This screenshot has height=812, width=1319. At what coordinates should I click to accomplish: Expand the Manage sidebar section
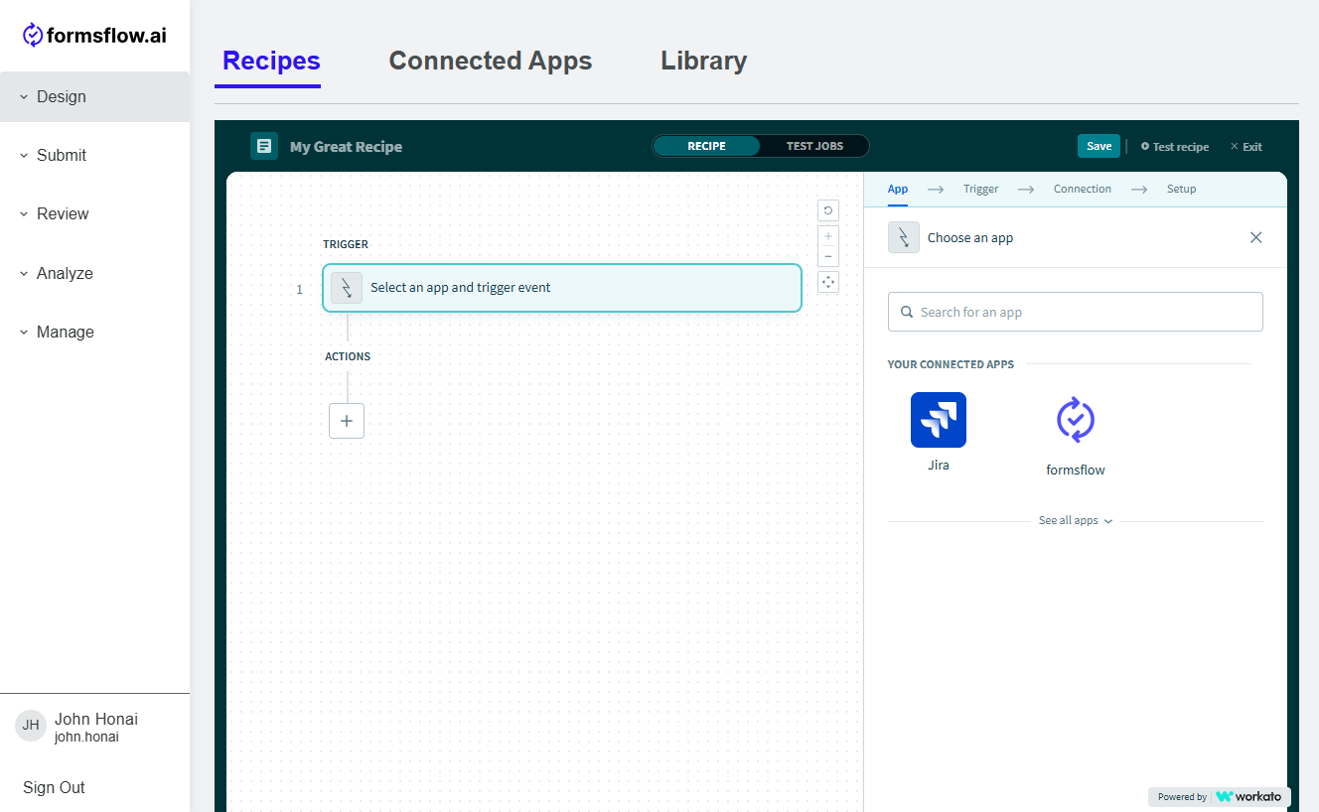[94, 332]
